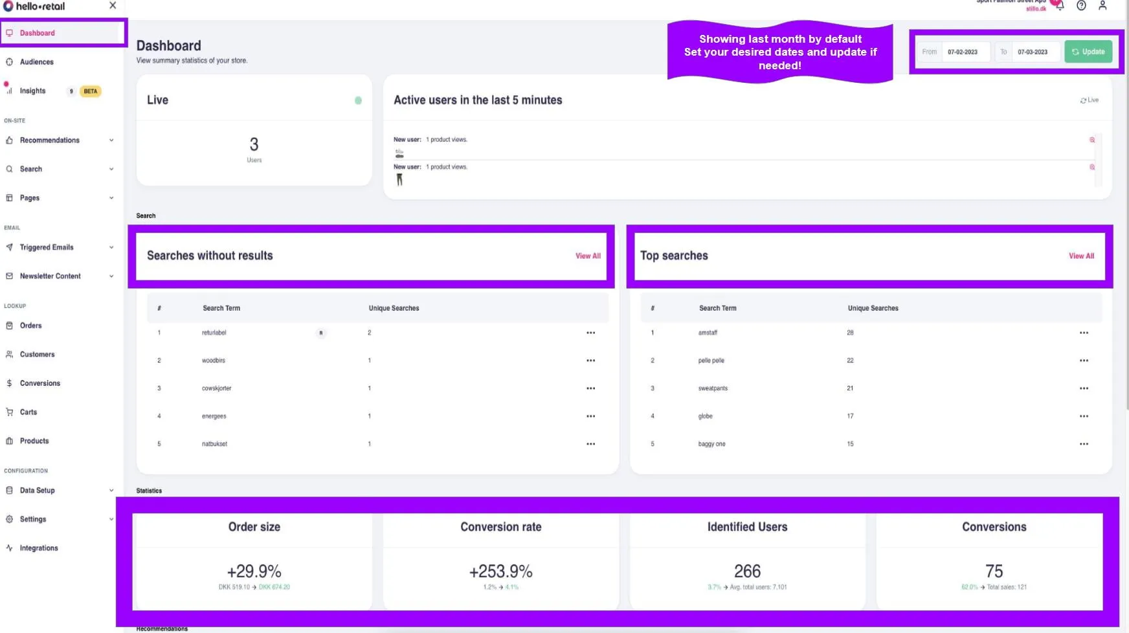Open three-dot menu for amstaff search row

1084,333
